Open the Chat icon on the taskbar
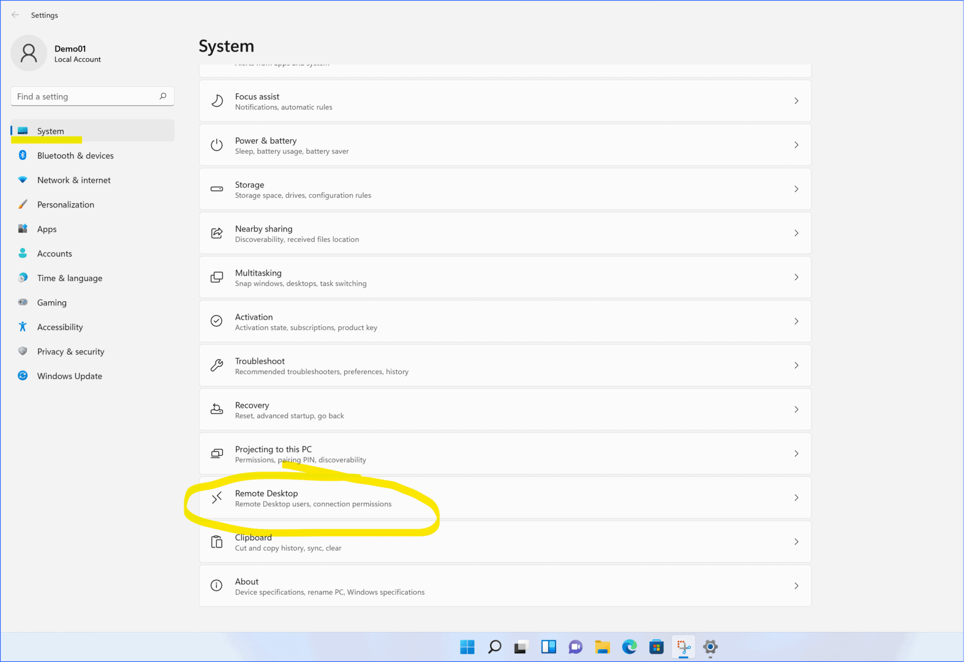Screen dimensions: 964x662 pyautogui.click(x=576, y=647)
